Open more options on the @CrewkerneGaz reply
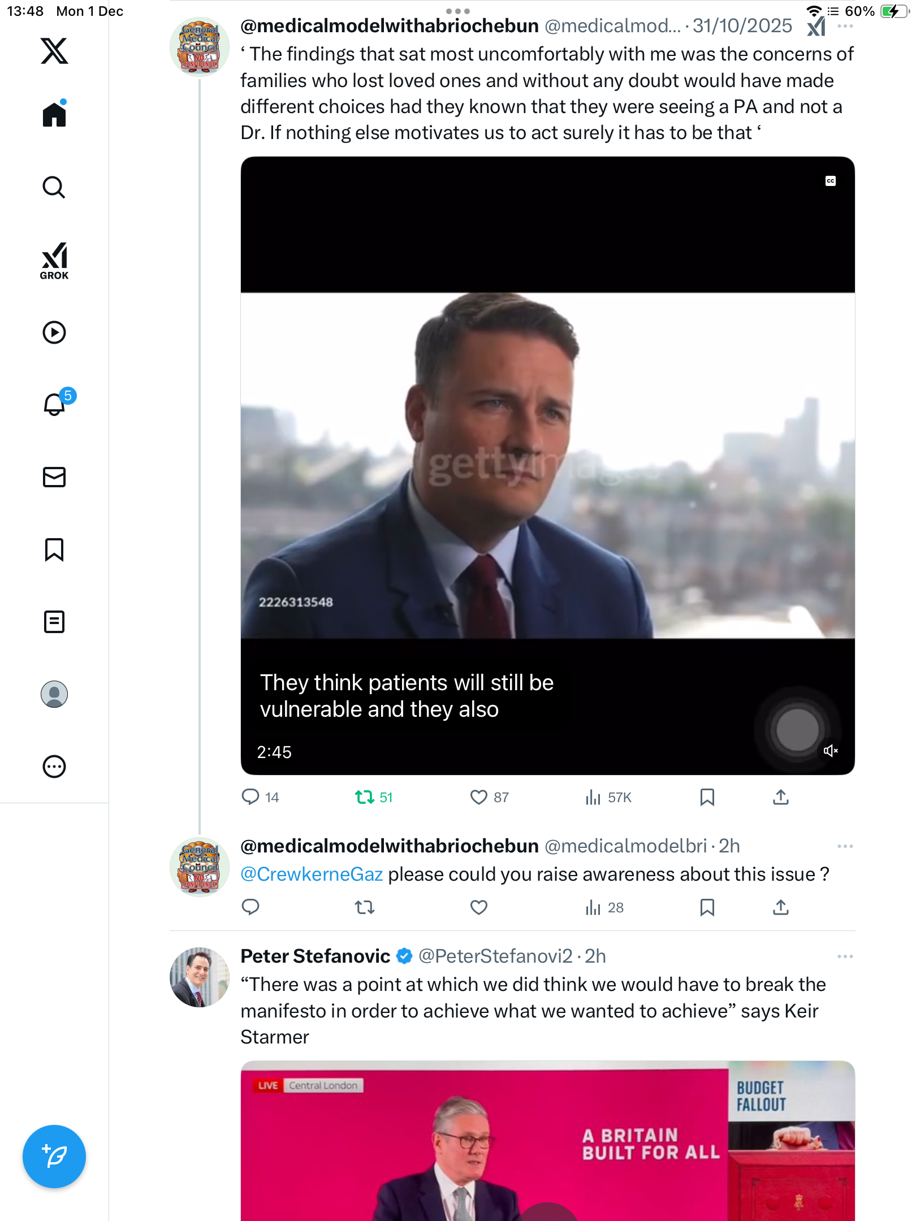This screenshot has width=916, height=1221. click(845, 846)
